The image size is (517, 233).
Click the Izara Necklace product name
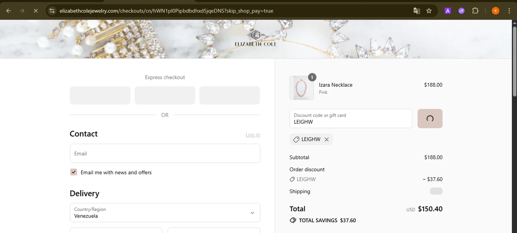[335, 85]
